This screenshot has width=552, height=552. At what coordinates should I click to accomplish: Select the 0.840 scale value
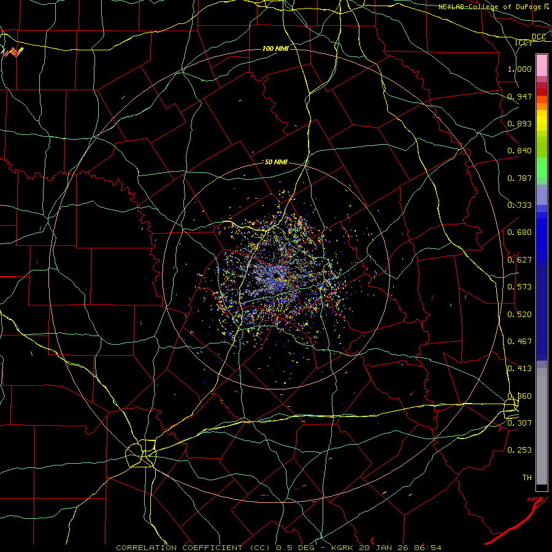tap(519, 151)
